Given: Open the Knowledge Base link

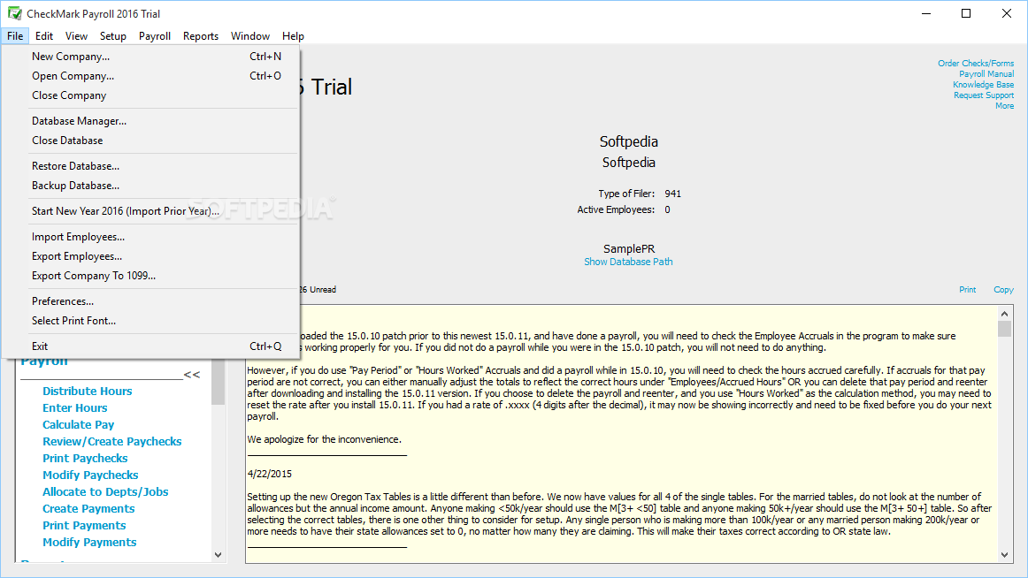Looking at the screenshot, I should point(983,85).
